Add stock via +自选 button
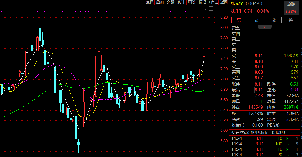Image resolution: width=302 pixels, height=157 pixels. [213, 2]
